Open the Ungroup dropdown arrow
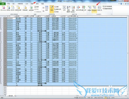The image size is (129, 99). click(x=94, y=12)
